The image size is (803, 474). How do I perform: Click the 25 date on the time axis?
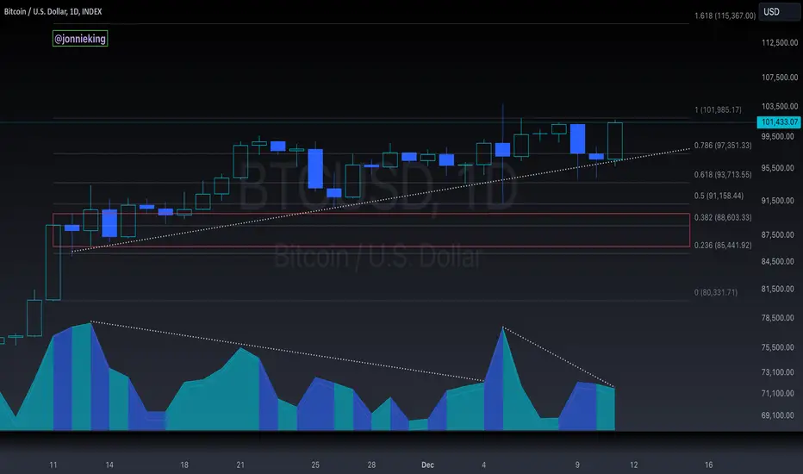click(x=315, y=465)
